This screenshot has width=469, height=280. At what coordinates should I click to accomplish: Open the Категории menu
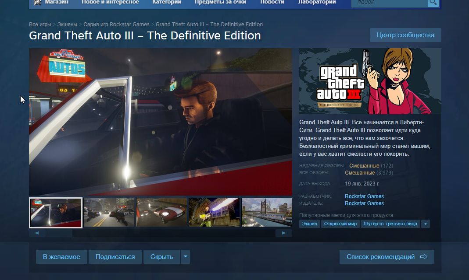pos(167,2)
